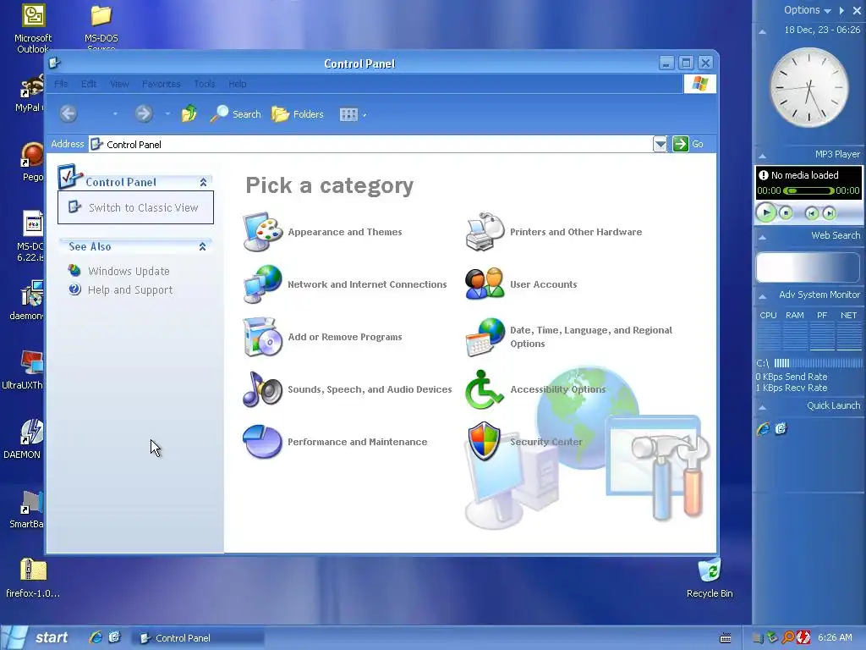Viewport: 866px width, 650px height.
Task: Click the Outlook Express icon in the taskbar quick launch
Action: 114,637
